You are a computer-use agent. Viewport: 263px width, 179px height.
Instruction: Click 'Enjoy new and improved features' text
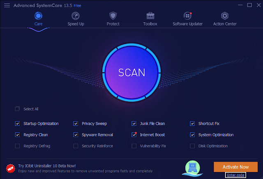tap(85, 171)
